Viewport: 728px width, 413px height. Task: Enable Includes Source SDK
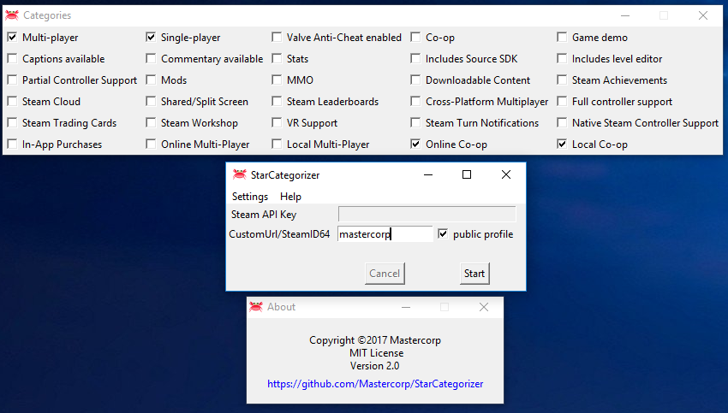[x=415, y=58]
